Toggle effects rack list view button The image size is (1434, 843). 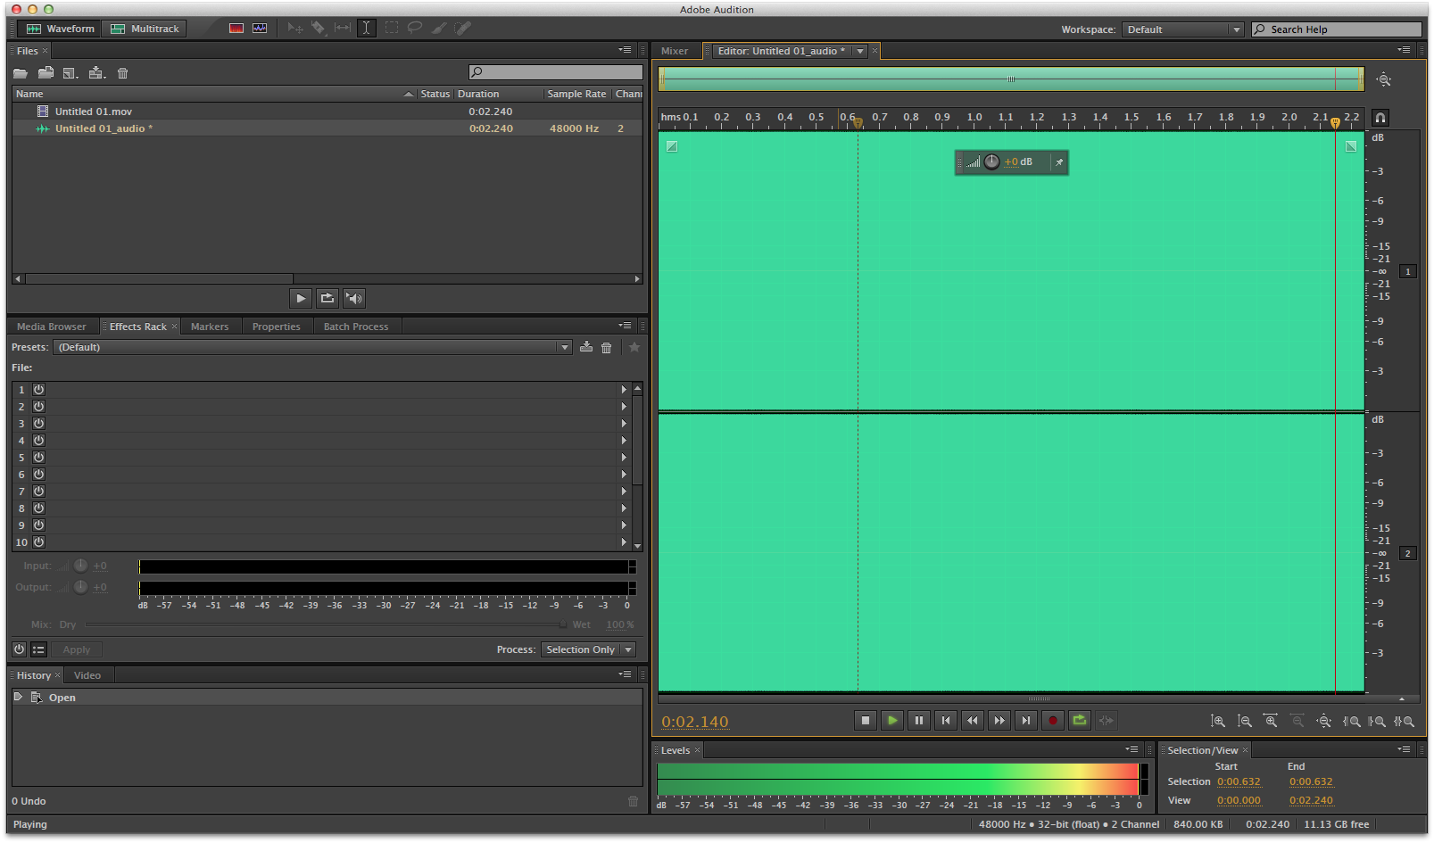click(x=39, y=649)
